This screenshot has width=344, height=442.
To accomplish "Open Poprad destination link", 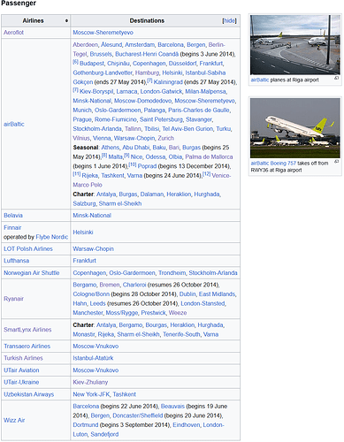I will point(147,166).
